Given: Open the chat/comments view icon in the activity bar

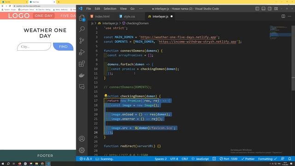Looking at the screenshot, I should (82, 87).
